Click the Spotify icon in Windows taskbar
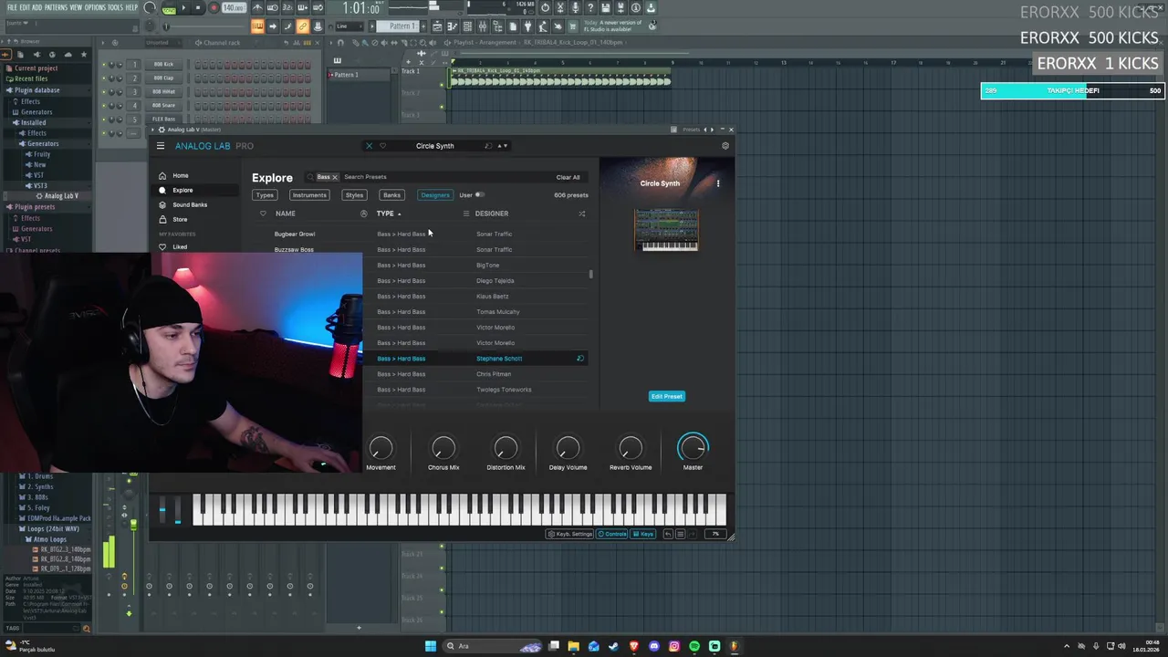This screenshot has height=657, width=1168. [x=694, y=646]
